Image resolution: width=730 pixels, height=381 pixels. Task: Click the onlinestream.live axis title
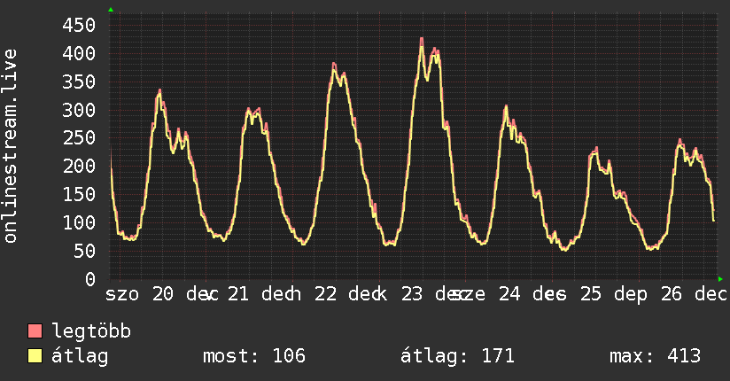pyautogui.click(x=10, y=146)
